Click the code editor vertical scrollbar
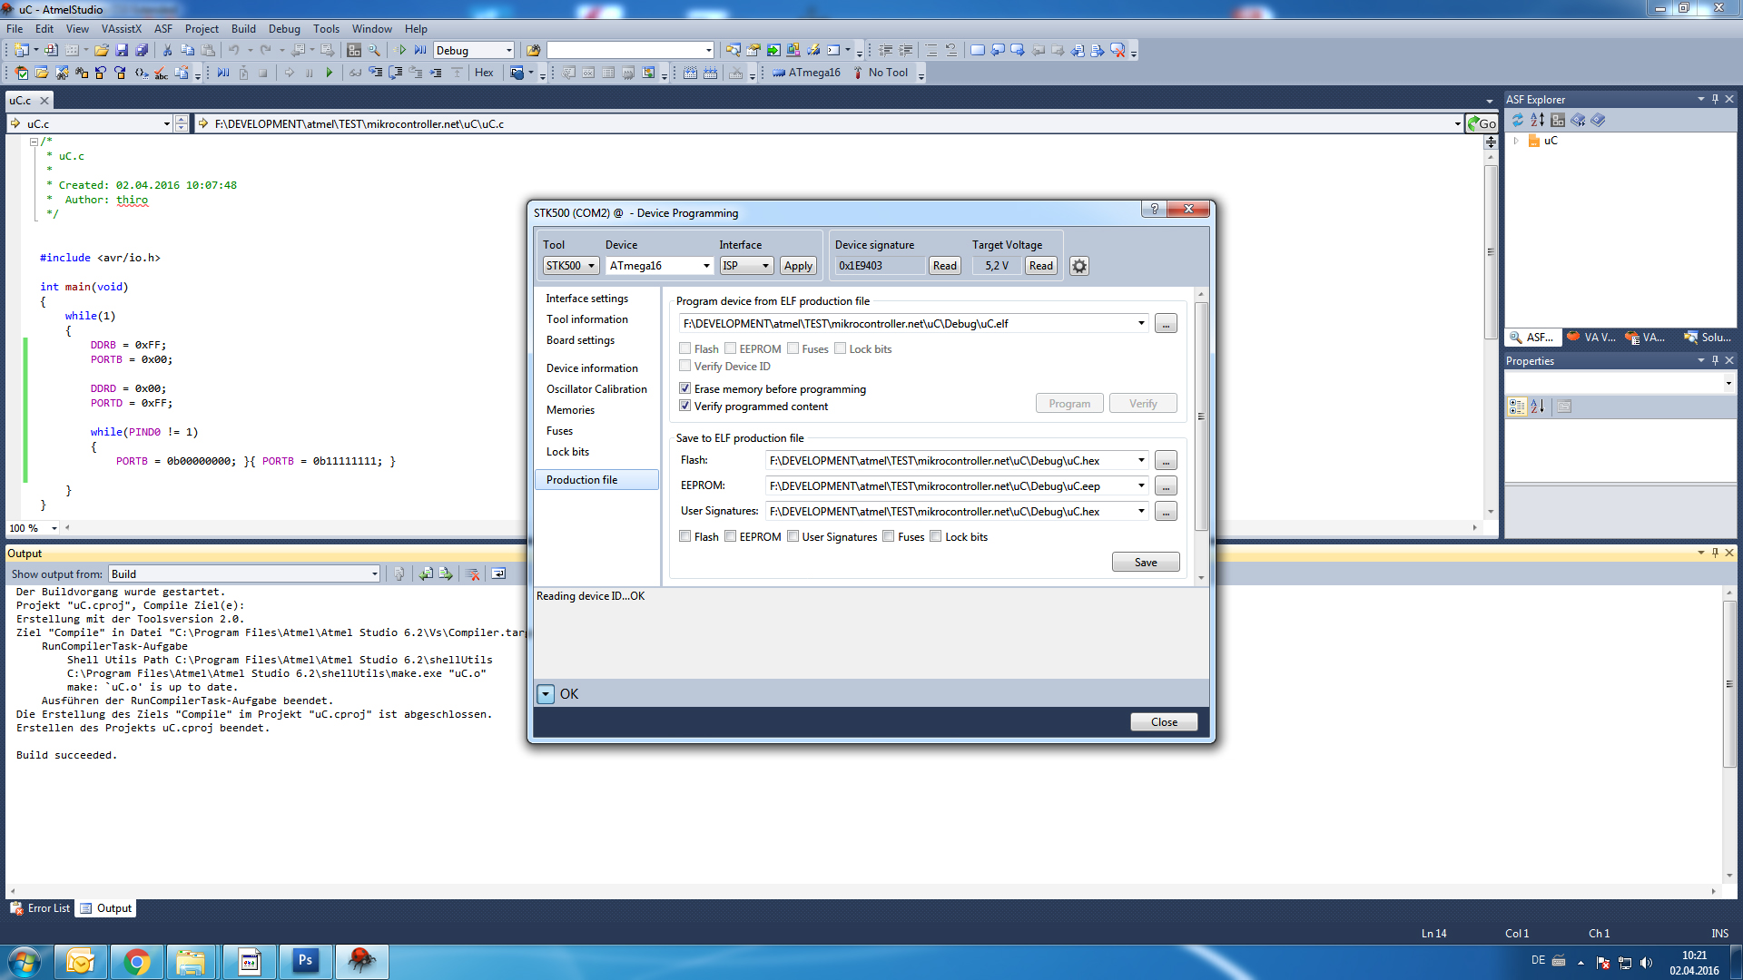The height and width of the screenshot is (980, 1743). tap(1491, 251)
